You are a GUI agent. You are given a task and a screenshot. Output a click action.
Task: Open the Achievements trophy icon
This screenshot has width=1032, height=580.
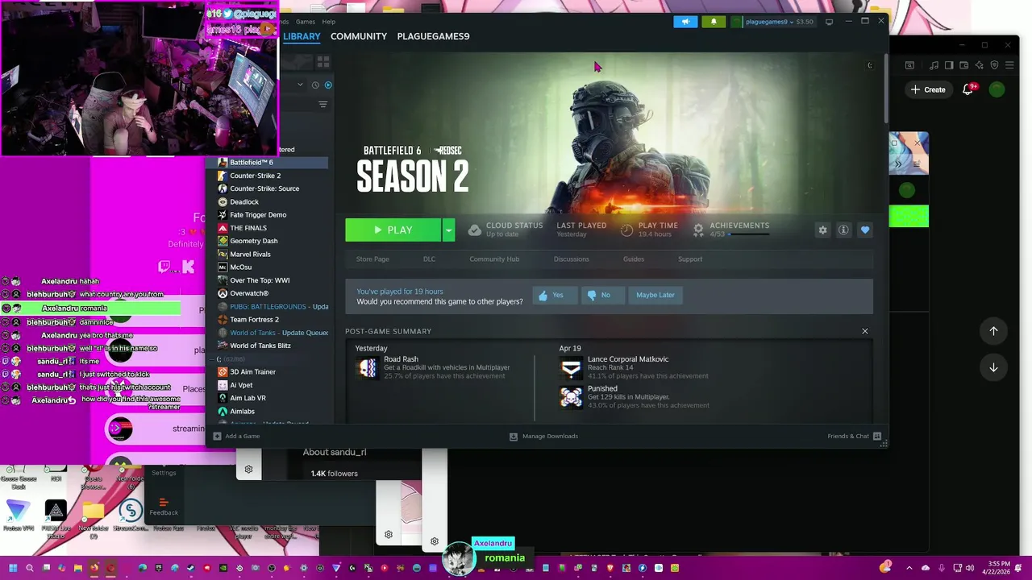(698, 230)
